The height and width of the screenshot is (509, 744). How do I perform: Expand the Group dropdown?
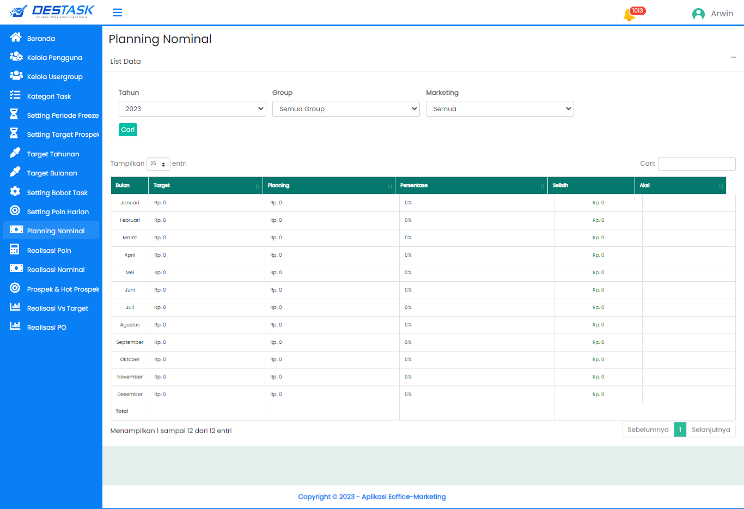pos(346,109)
